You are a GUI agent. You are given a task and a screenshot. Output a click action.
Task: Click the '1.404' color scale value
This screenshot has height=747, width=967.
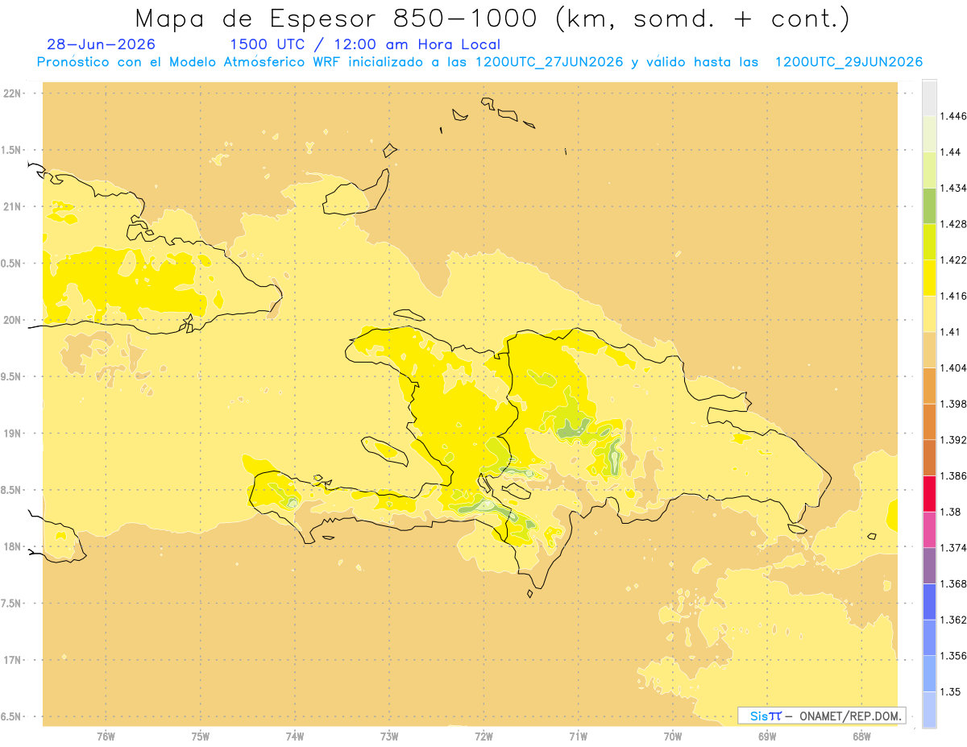coord(952,368)
